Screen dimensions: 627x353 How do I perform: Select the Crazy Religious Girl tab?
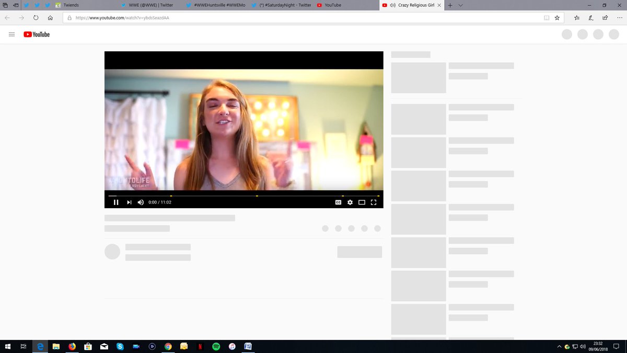[412, 5]
